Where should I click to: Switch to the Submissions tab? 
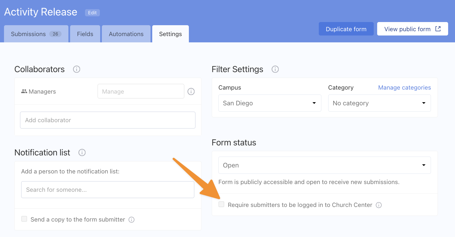pos(36,34)
